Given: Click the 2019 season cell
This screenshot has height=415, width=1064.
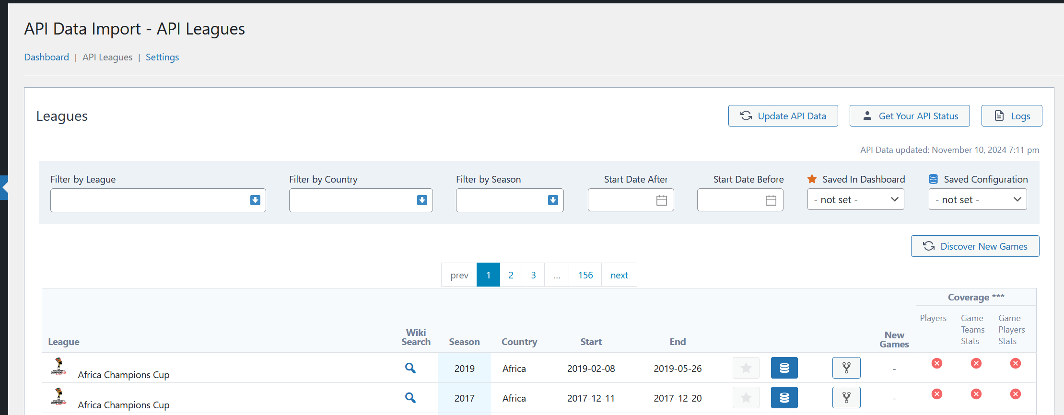Looking at the screenshot, I should pyautogui.click(x=464, y=369).
